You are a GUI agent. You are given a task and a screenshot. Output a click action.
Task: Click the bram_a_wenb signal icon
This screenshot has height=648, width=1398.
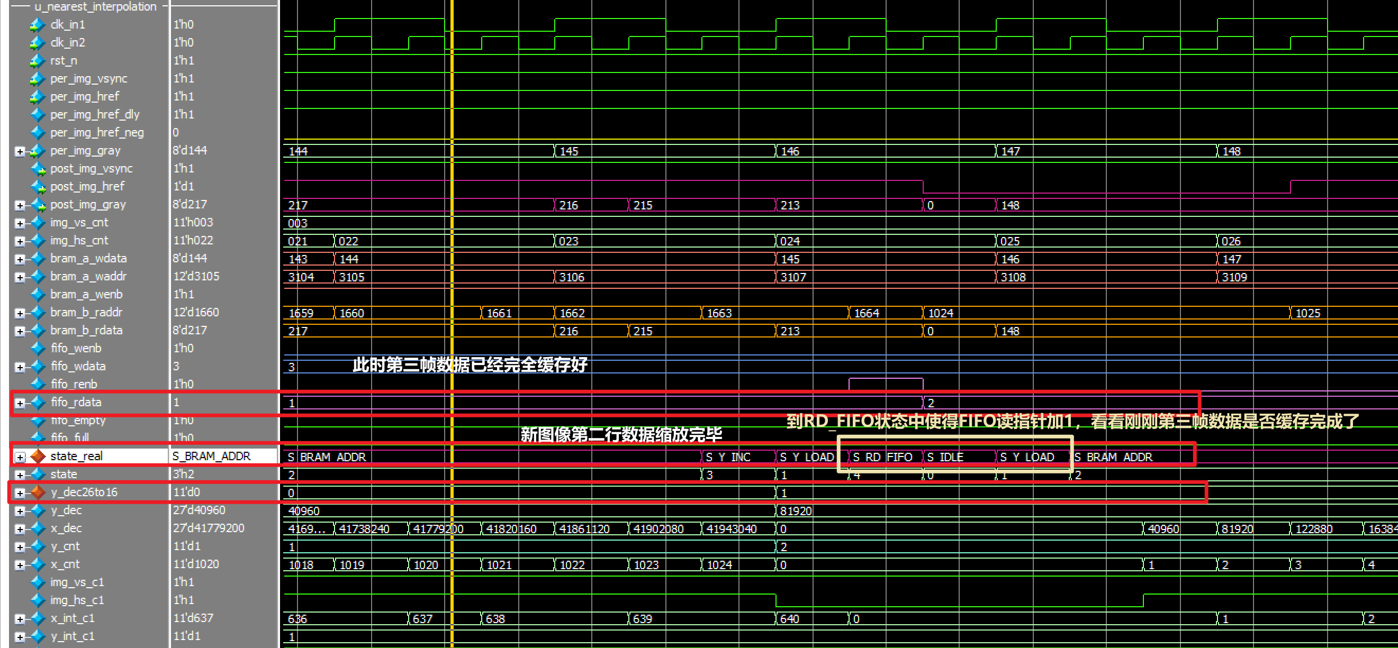click(38, 294)
